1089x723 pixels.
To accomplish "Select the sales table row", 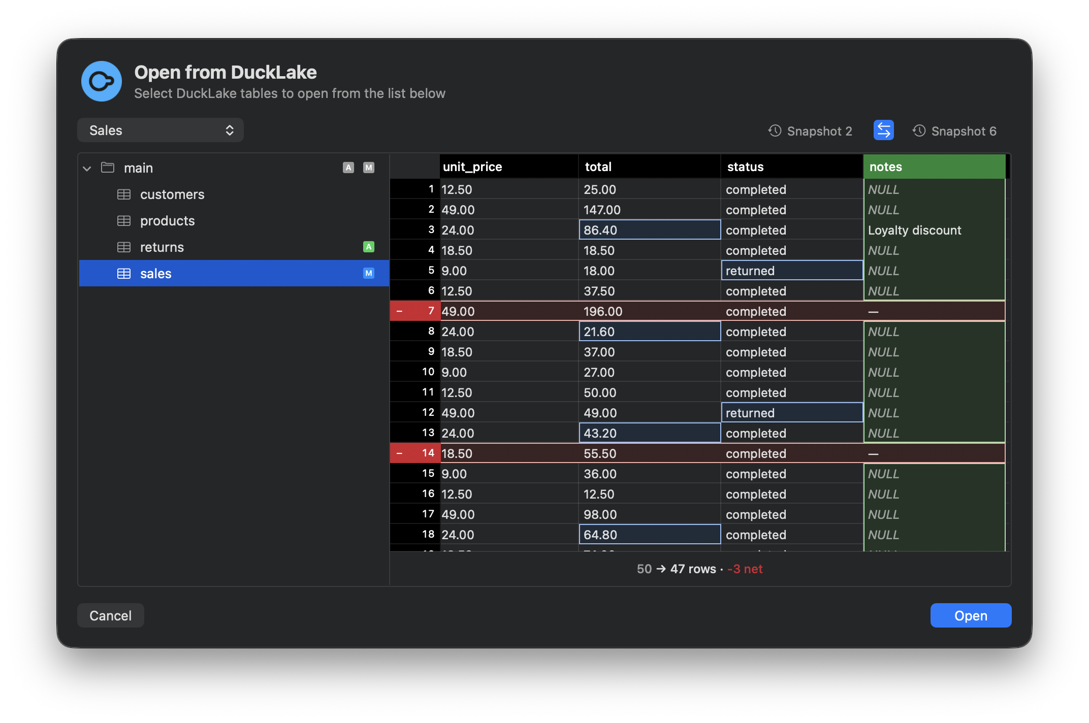I will (234, 273).
